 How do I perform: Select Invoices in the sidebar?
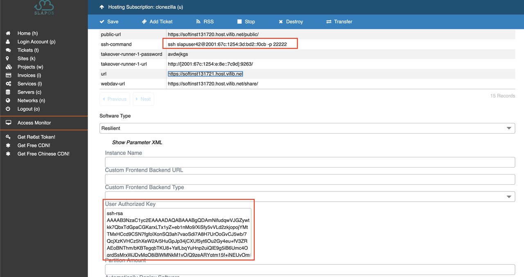(29, 75)
